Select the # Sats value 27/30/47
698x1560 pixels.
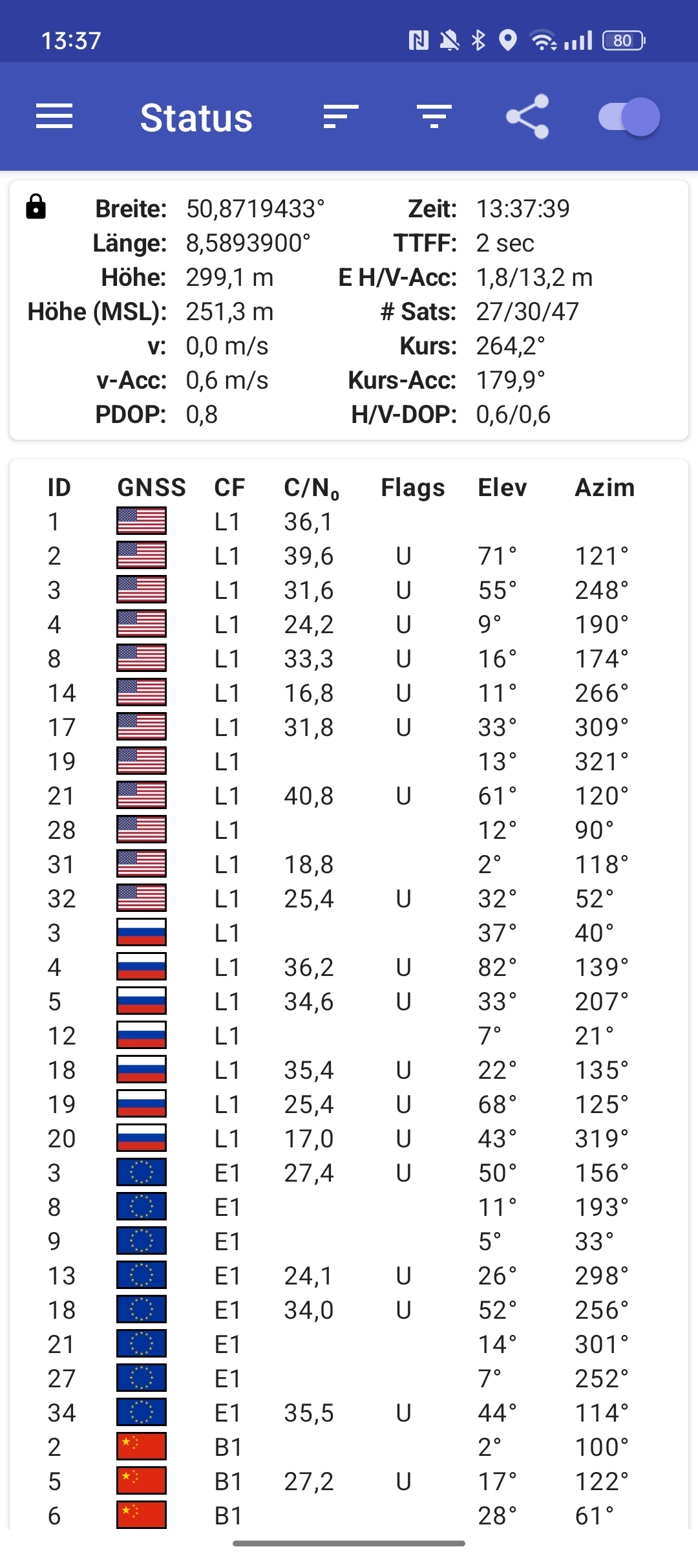[527, 312]
